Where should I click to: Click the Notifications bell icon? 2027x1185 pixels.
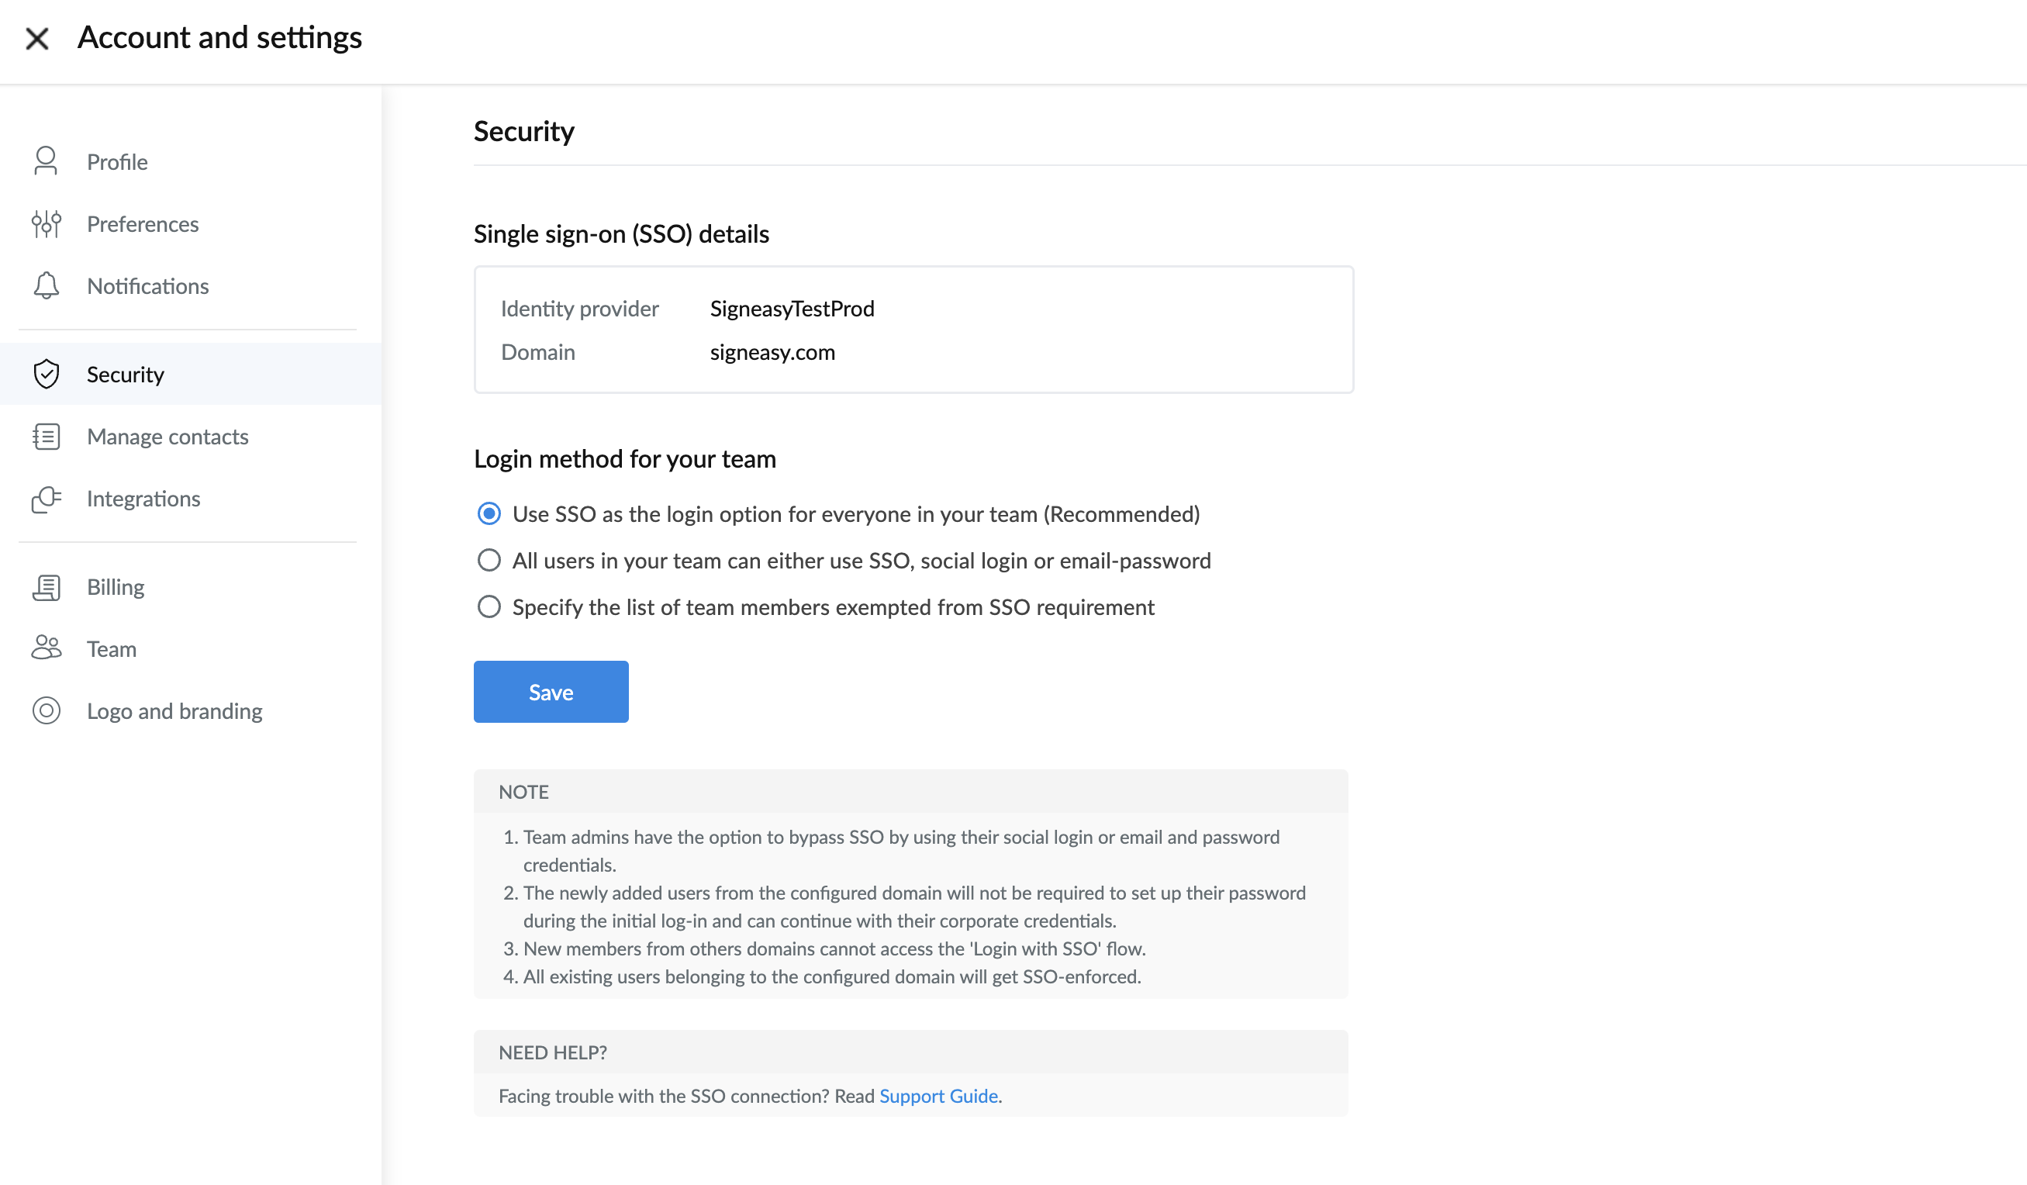coord(46,285)
